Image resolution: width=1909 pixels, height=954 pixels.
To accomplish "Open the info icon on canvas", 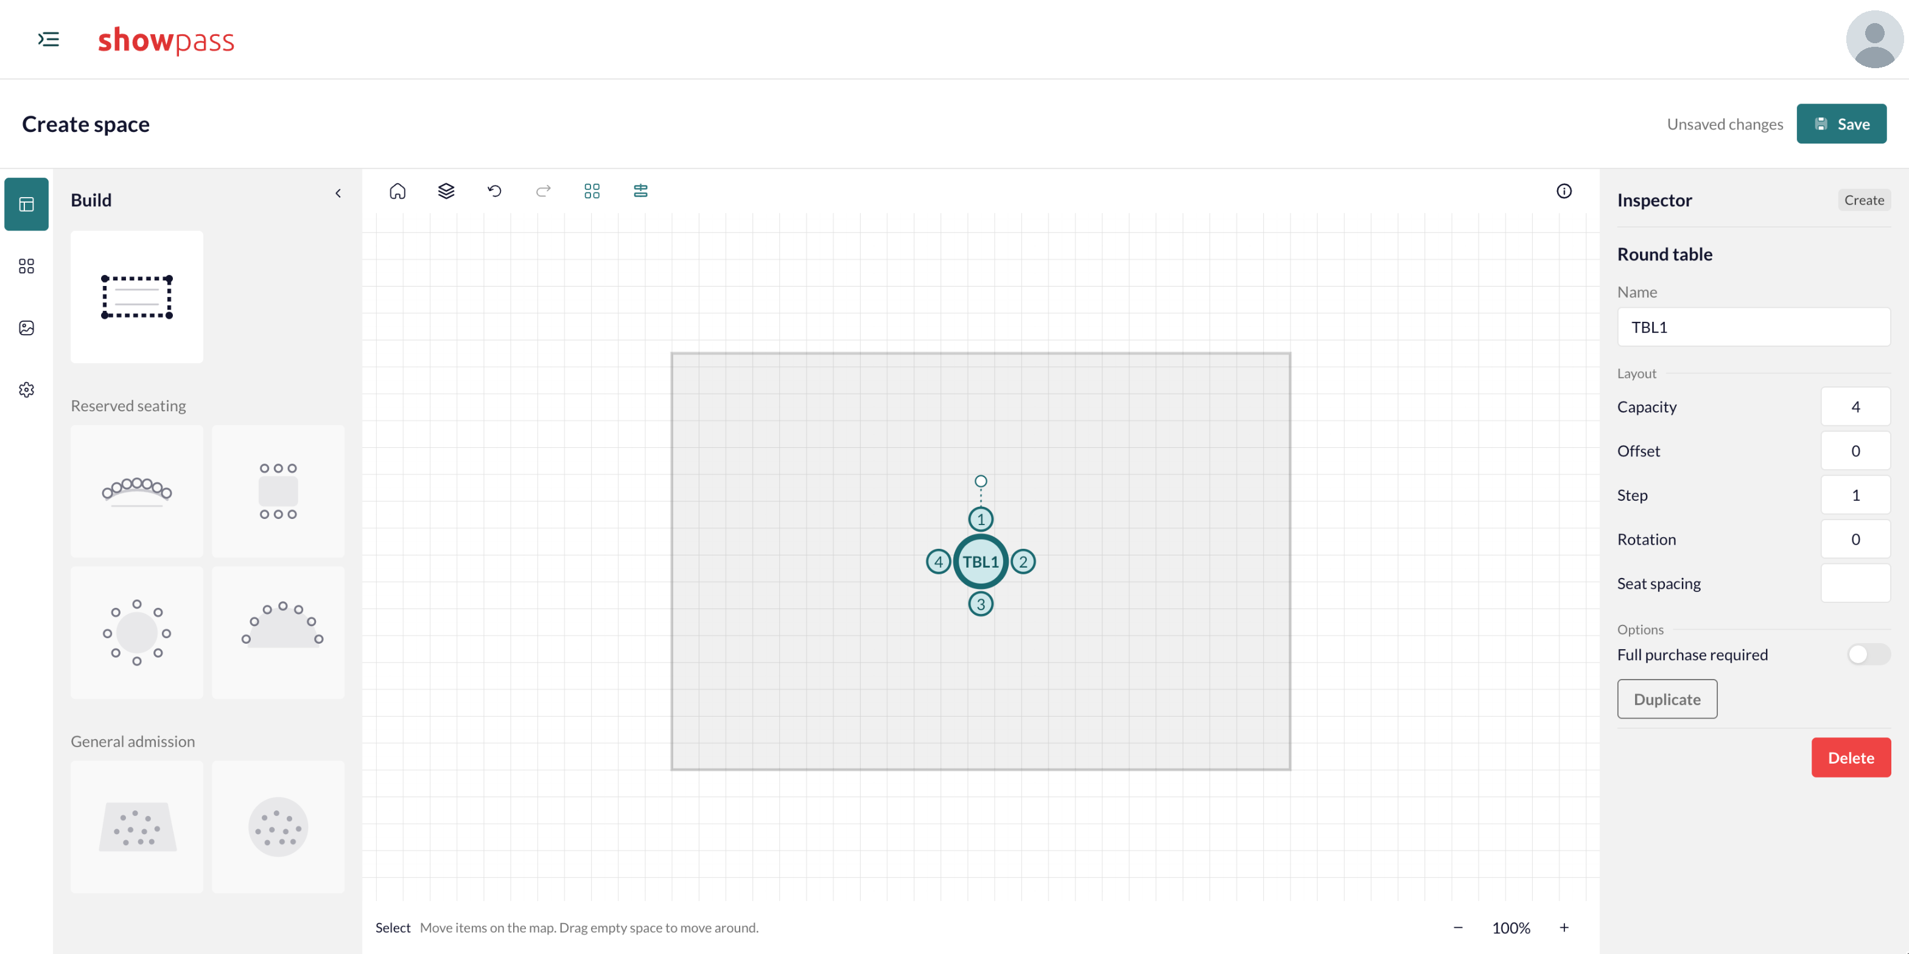I will coord(1564,191).
